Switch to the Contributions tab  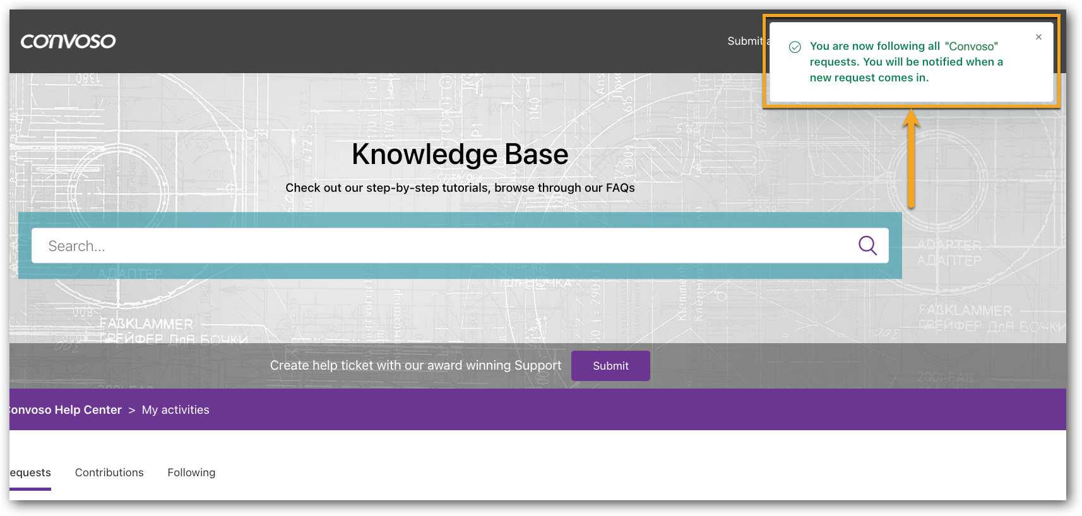tap(109, 473)
